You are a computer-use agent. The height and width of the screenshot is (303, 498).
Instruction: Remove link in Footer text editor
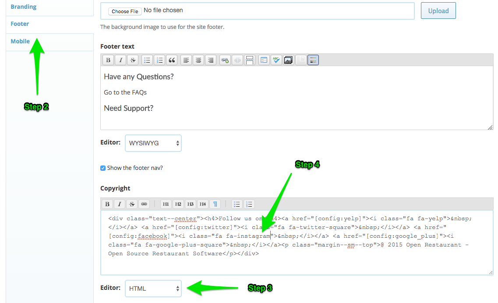coord(237,60)
